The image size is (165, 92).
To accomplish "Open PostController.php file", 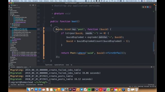I will pos(20,22).
